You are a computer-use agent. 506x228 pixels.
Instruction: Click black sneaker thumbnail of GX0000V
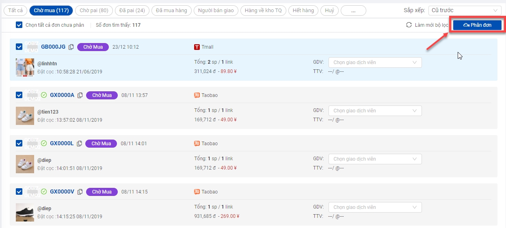24,212
